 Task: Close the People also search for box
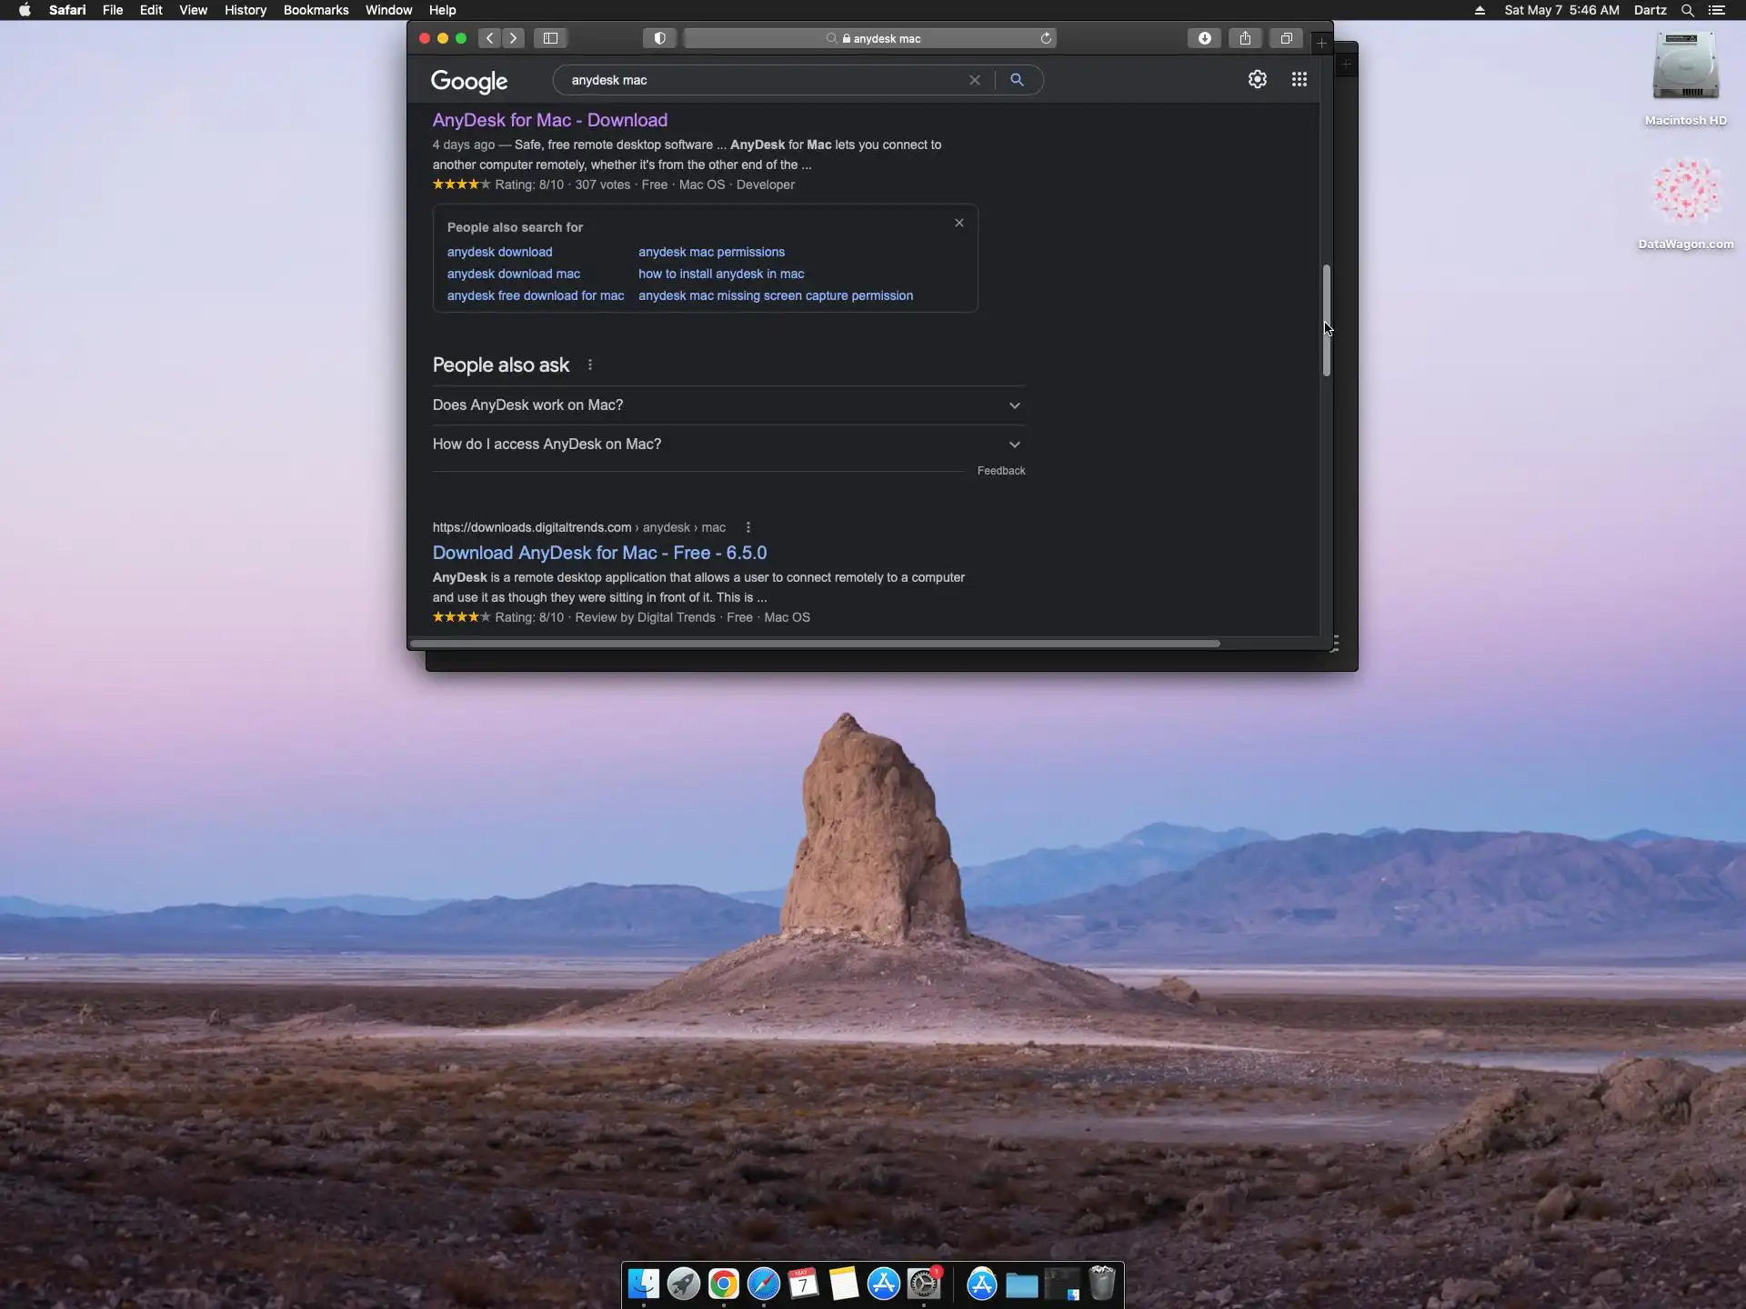click(x=958, y=223)
